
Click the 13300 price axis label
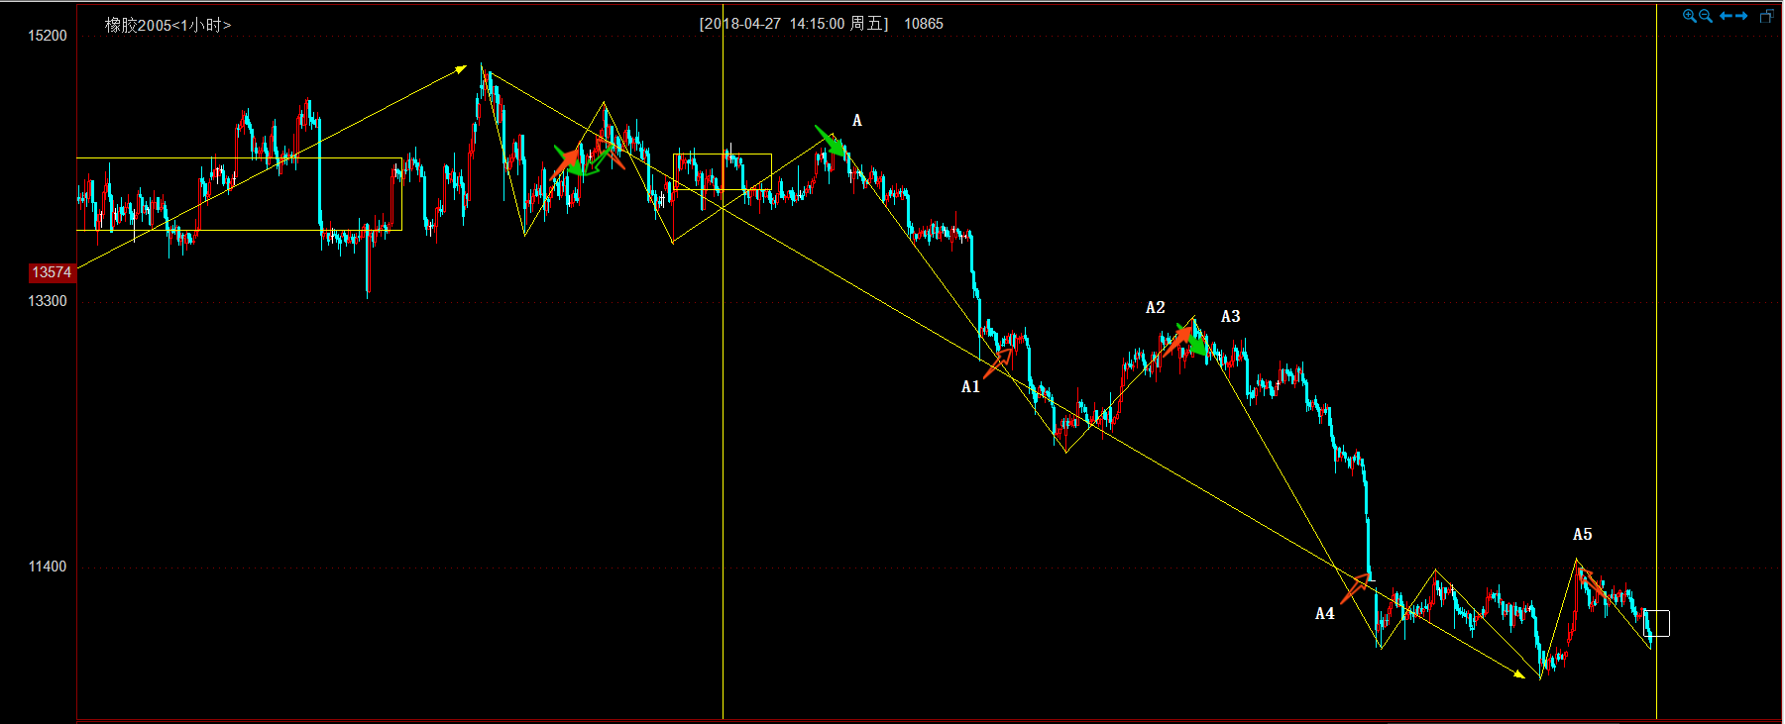click(48, 301)
